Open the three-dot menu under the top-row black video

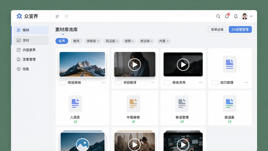200,83
